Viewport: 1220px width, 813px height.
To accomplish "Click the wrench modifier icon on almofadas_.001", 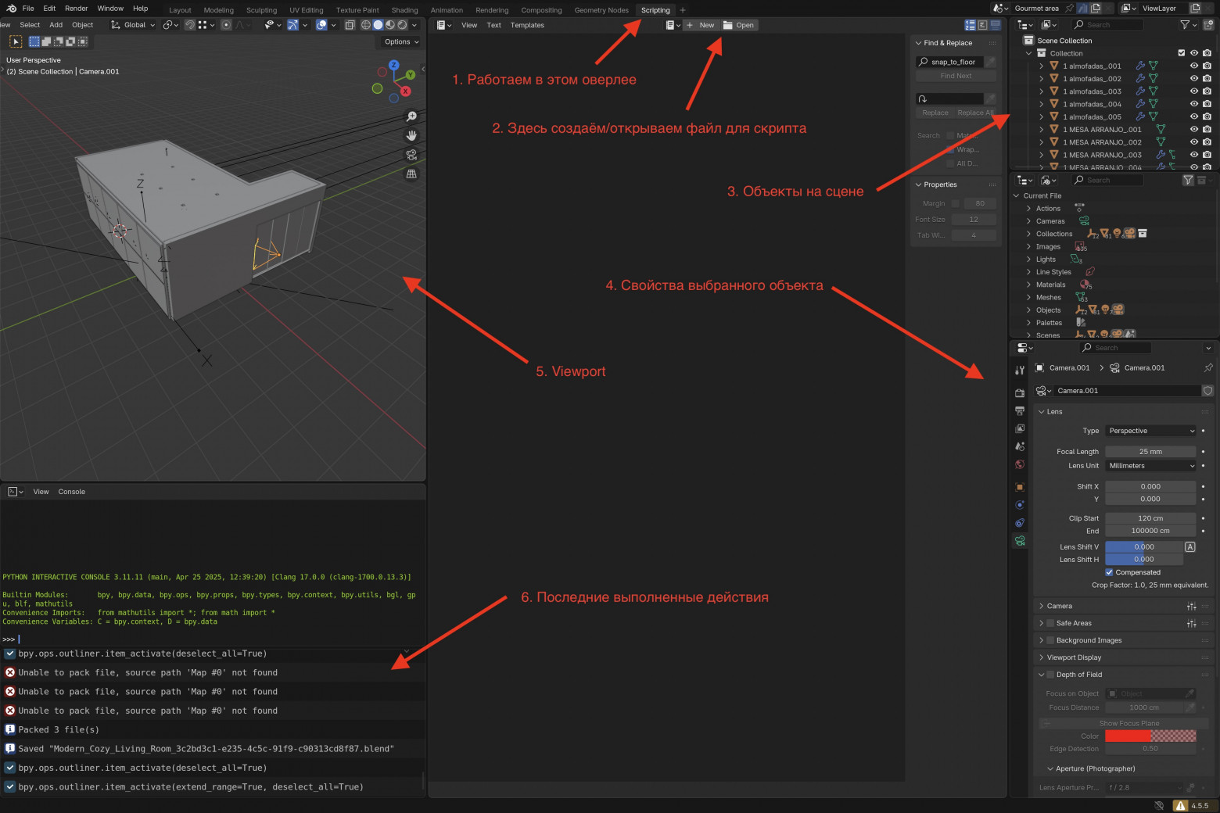I will (1140, 66).
